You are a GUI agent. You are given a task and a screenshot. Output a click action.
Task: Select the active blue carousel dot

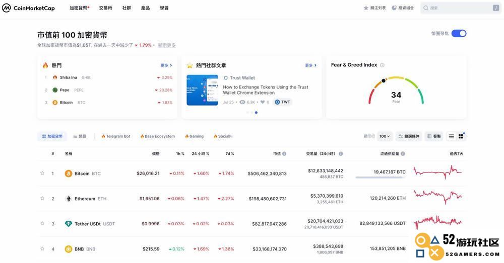pos(256,113)
